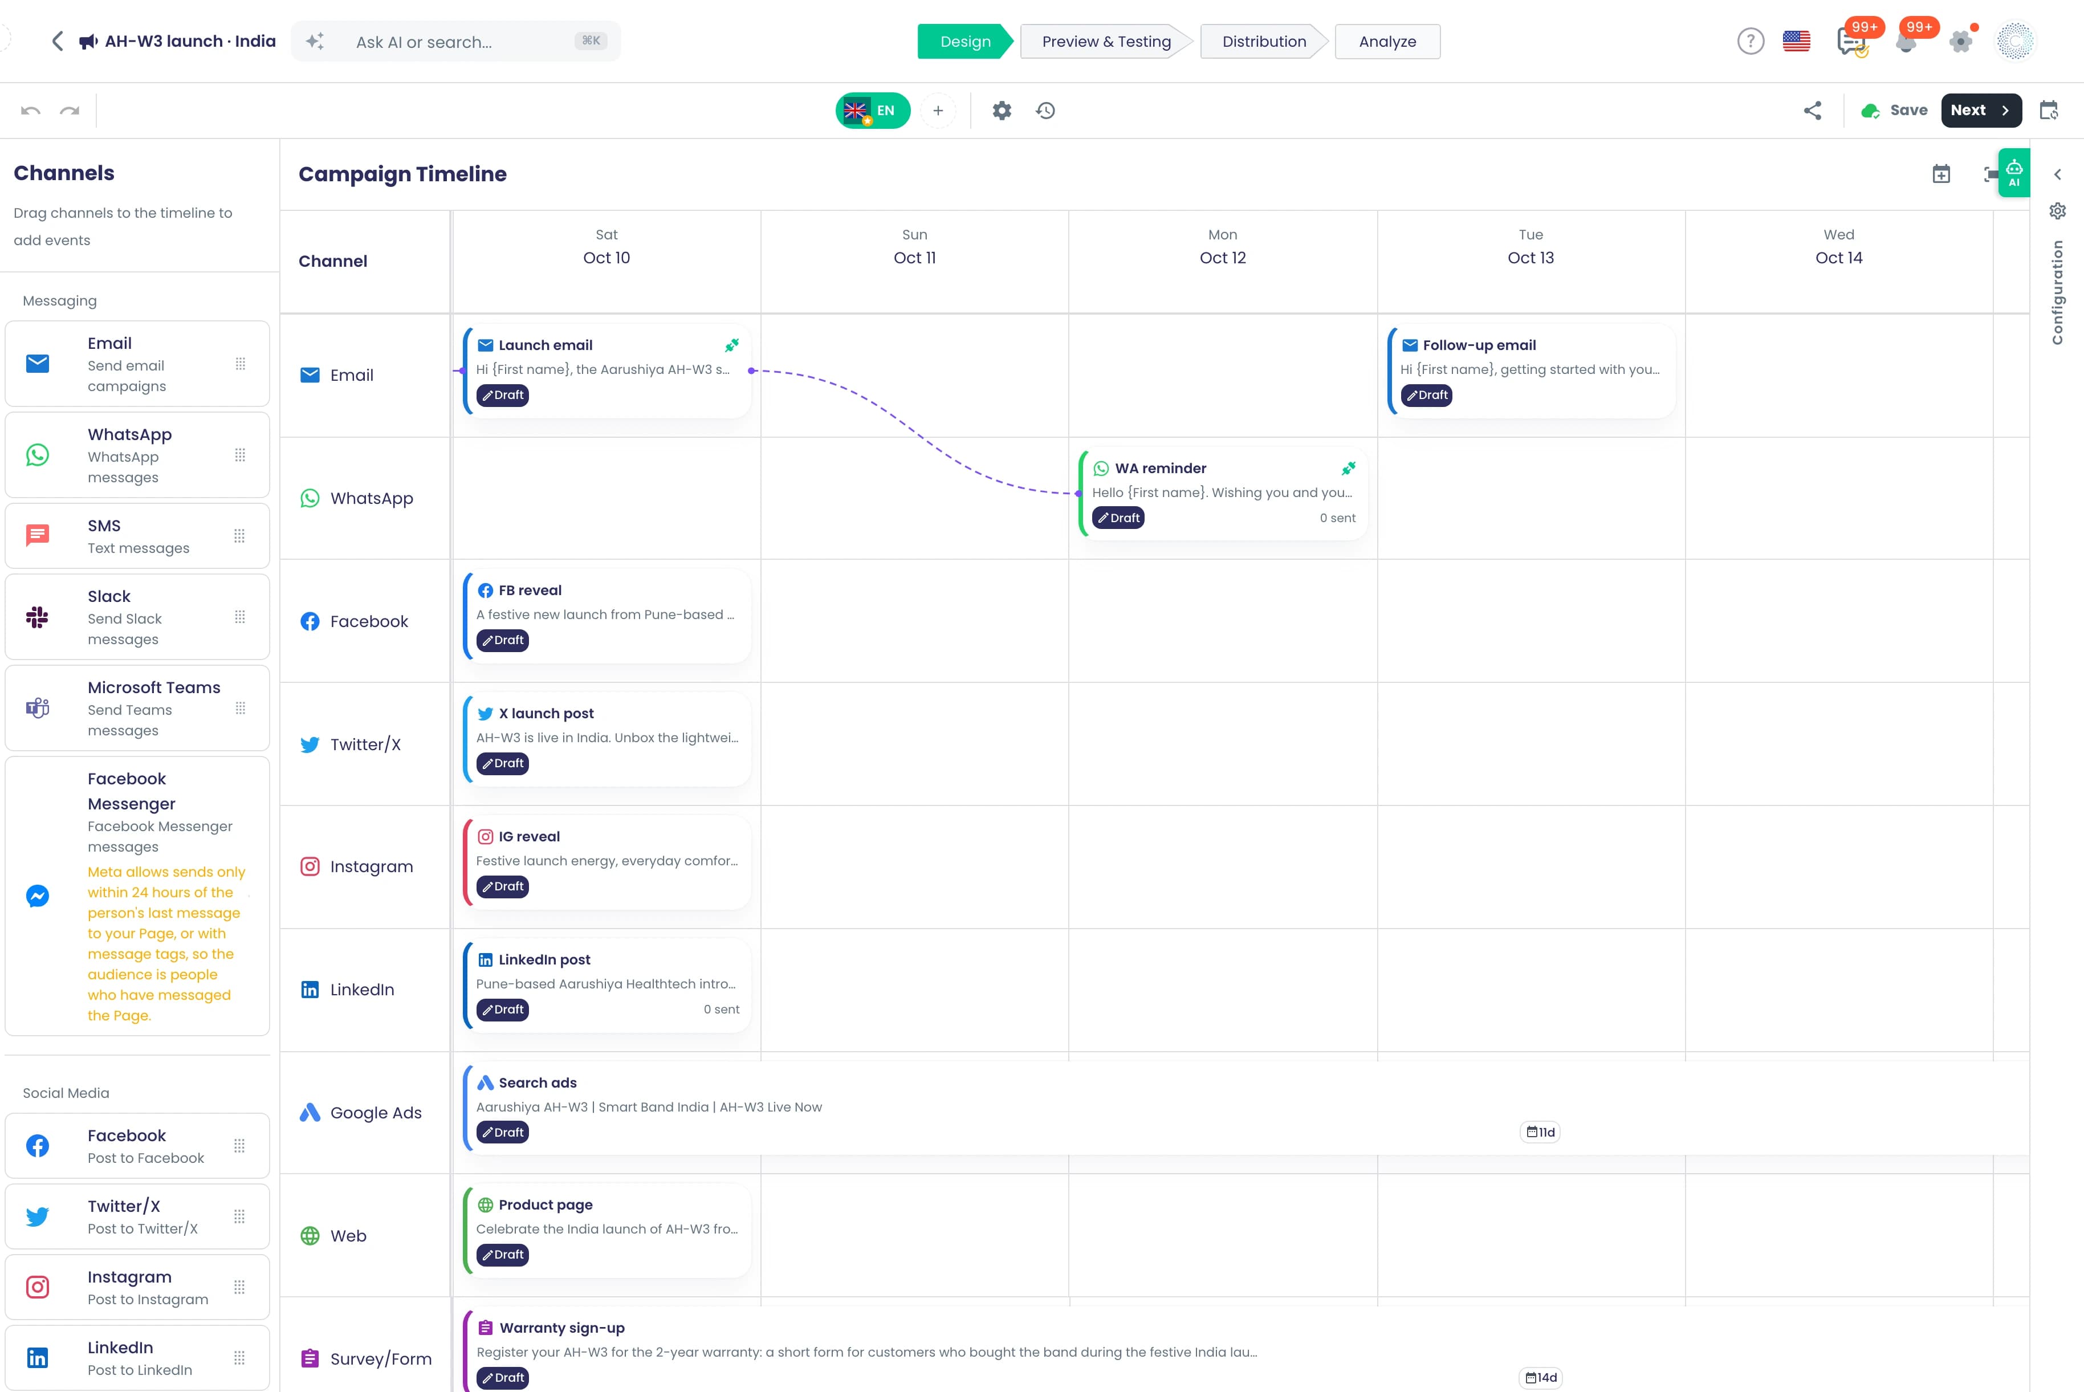Open the LinkedIn post event card
The height and width of the screenshot is (1392, 2084).
(x=607, y=984)
